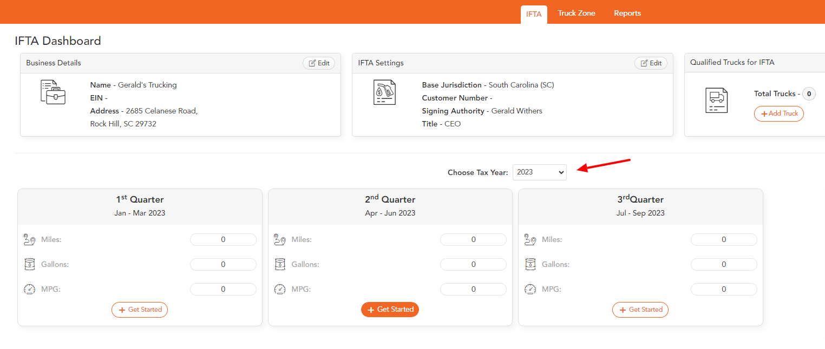Click the briefcase icon in Business Details
This screenshot has width=825, height=349.
pos(53,93)
